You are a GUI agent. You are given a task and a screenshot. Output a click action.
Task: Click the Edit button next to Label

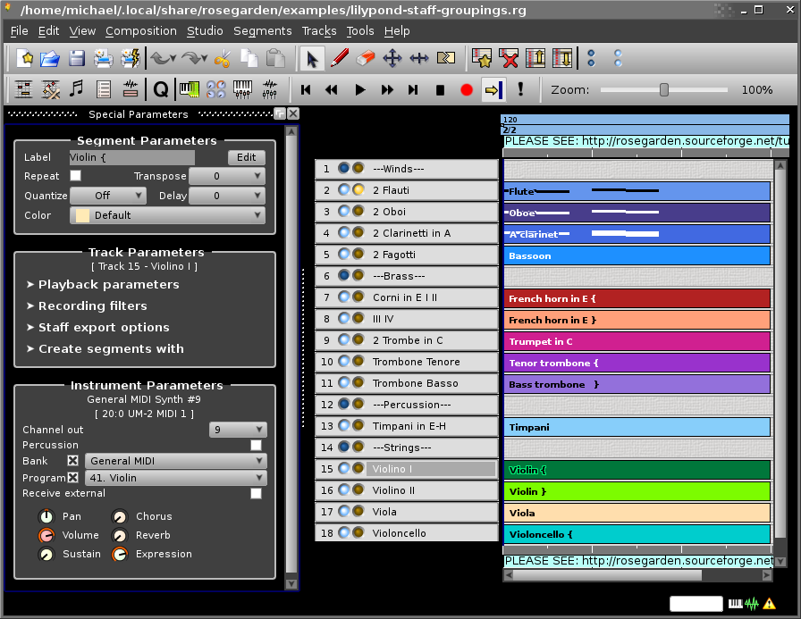click(x=247, y=157)
